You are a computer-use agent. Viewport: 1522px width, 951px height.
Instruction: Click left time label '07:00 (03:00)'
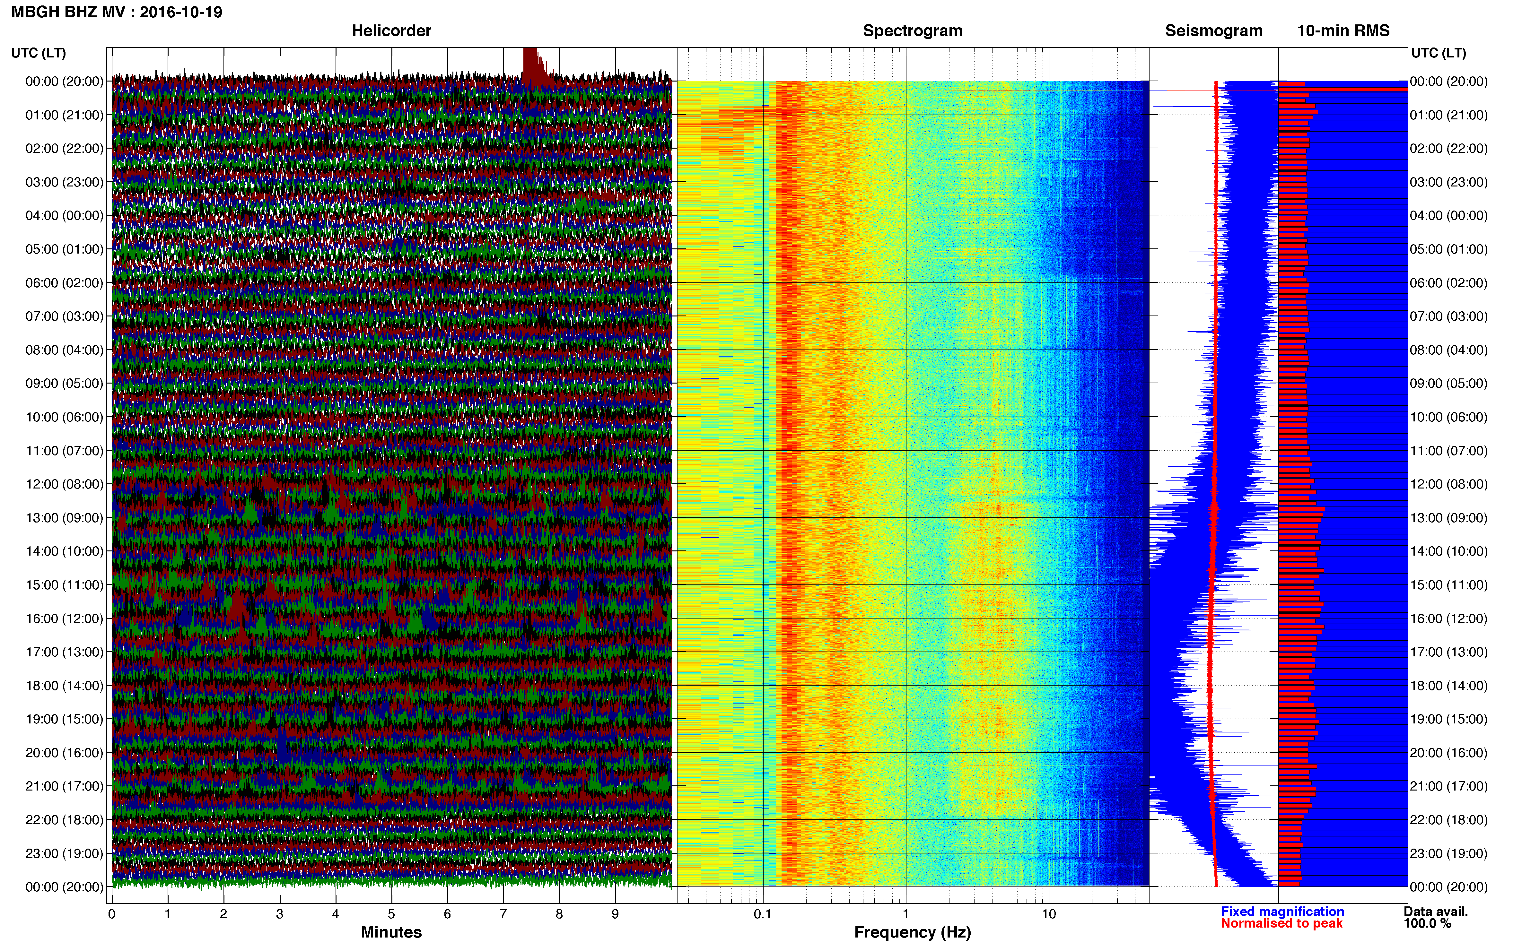click(x=64, y=316)
